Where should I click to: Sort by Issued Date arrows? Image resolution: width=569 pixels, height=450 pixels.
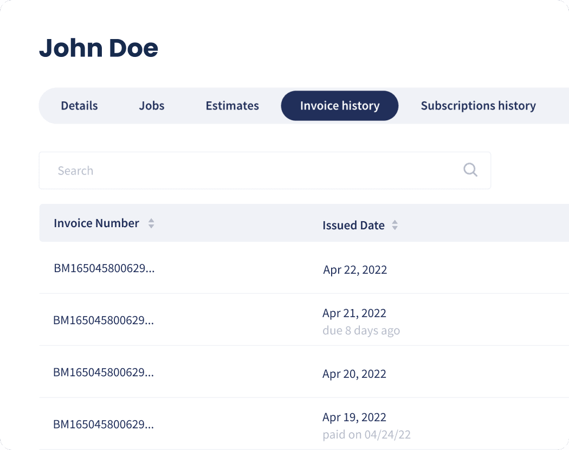click(395, 225)
